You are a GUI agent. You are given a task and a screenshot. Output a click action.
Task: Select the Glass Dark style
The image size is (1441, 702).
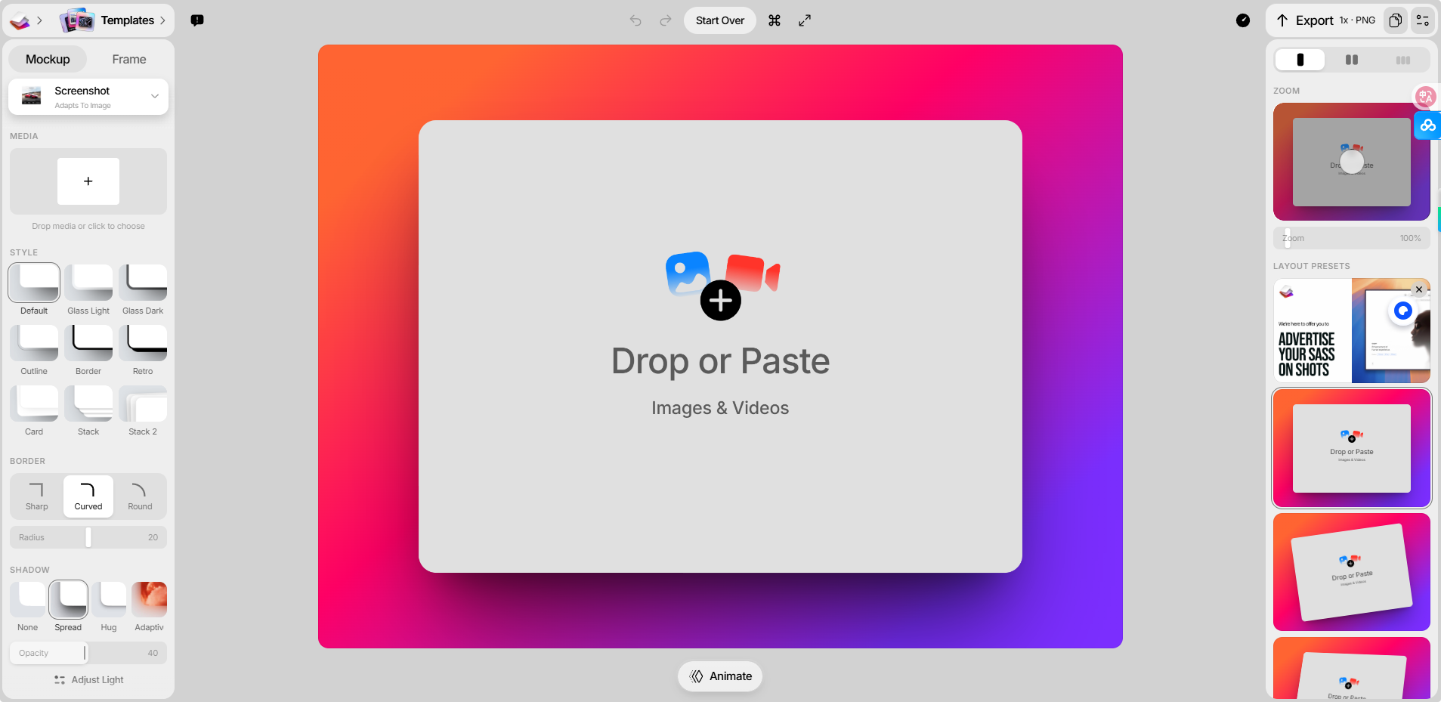coord(143,290)
